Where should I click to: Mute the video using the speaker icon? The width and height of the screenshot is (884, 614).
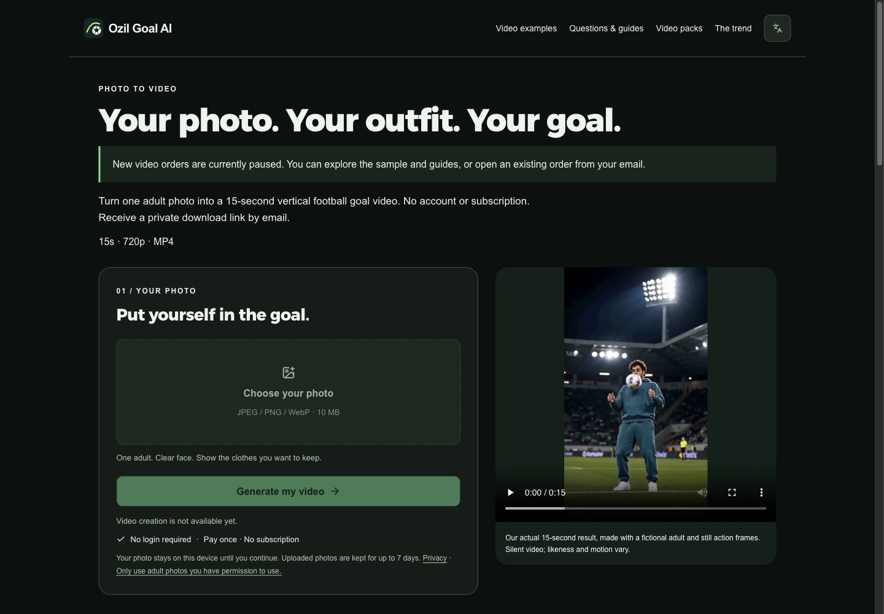click(x=702, y=492)
